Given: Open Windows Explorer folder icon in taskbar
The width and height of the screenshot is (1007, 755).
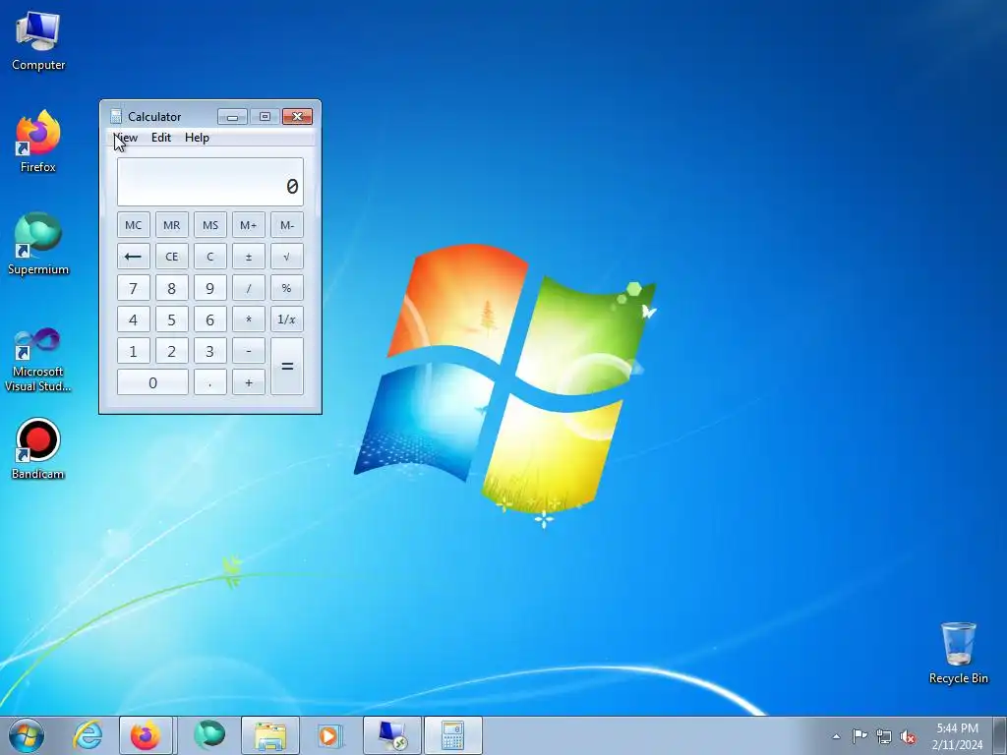Looking at the screenshot, I should click(x=270, y=735).
